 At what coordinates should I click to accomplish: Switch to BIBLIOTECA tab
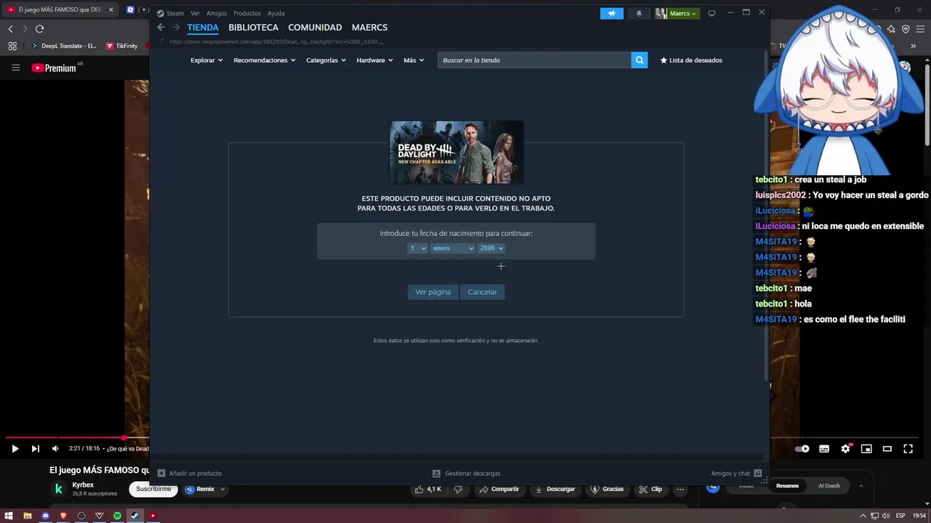click(x=253, y=28)
